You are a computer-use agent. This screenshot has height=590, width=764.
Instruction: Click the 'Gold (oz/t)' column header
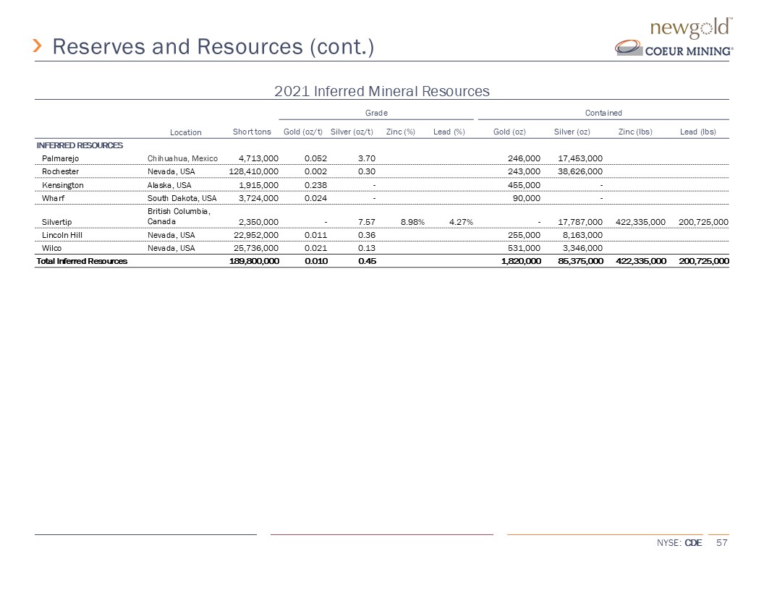pos(302,132)
